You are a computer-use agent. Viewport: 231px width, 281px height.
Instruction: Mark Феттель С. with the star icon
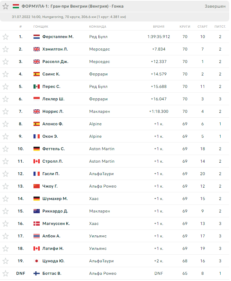tap(6, 149)
